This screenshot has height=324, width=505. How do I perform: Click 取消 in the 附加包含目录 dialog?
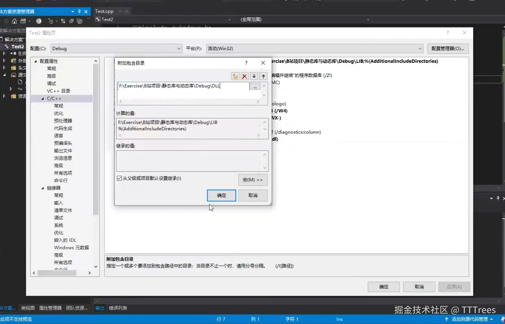253,196
